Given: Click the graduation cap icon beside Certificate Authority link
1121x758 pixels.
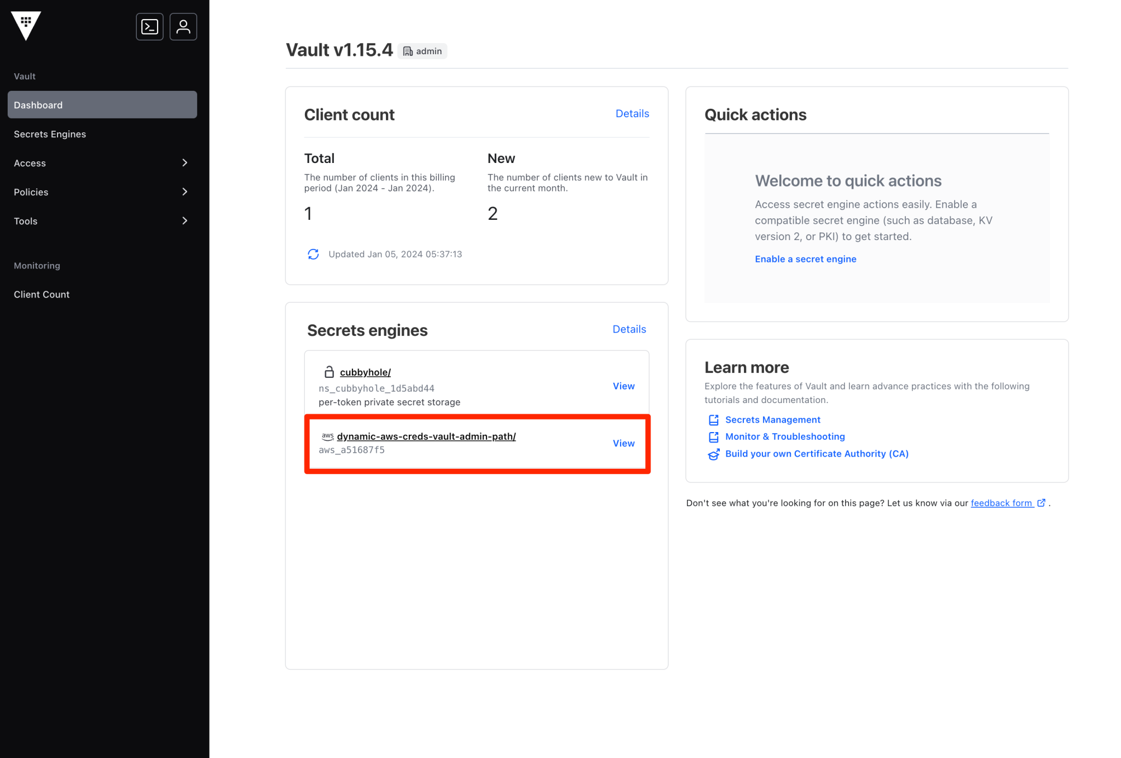Looking at the screenshot, I should click(x=713, y=454).
